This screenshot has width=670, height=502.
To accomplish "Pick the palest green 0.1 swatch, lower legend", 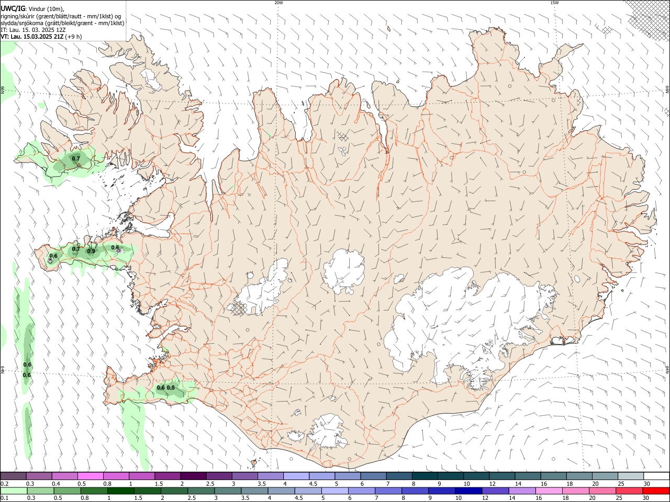I will click(x=14, y=490).
